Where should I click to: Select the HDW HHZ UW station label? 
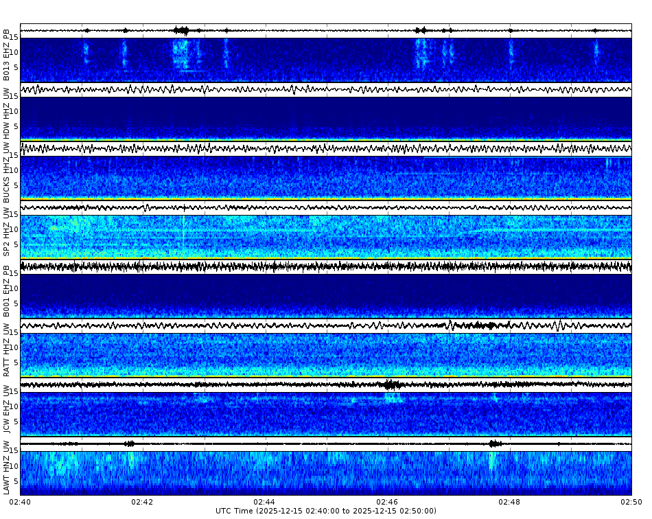coord(7,113)
